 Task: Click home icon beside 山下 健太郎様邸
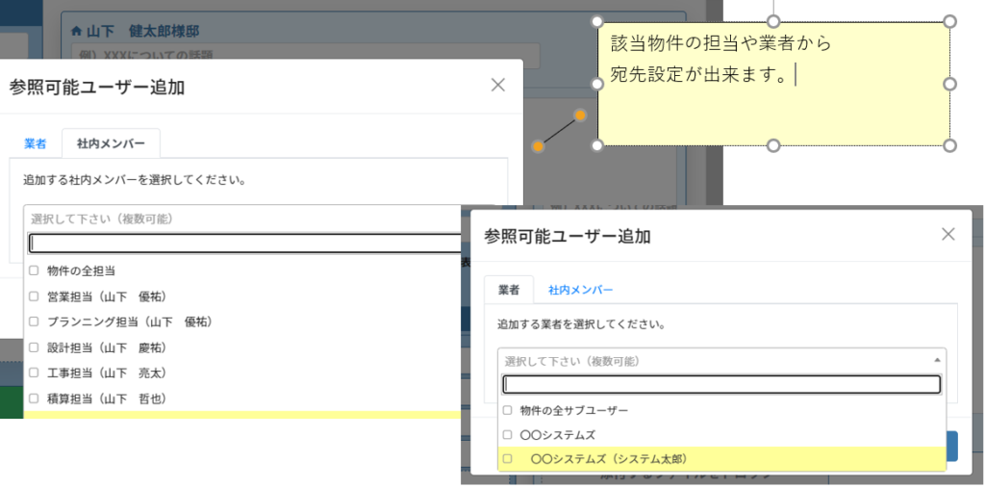coord(77,30)
